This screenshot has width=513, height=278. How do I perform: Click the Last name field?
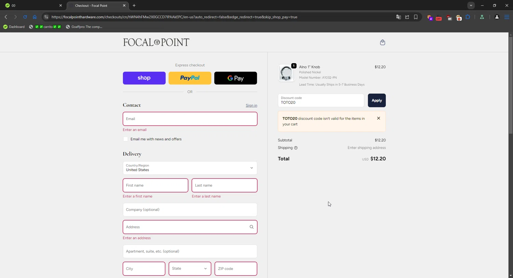[x=224, y=185]
